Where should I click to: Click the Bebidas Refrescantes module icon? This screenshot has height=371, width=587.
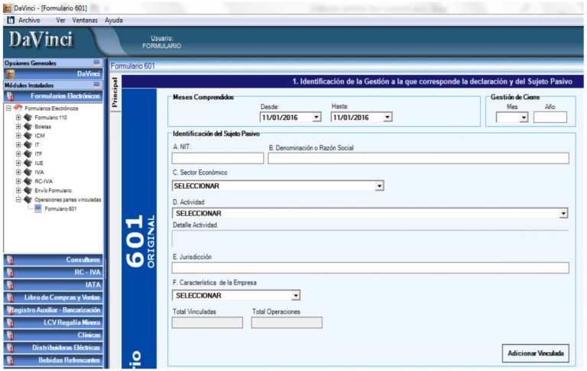click(10, 360)
